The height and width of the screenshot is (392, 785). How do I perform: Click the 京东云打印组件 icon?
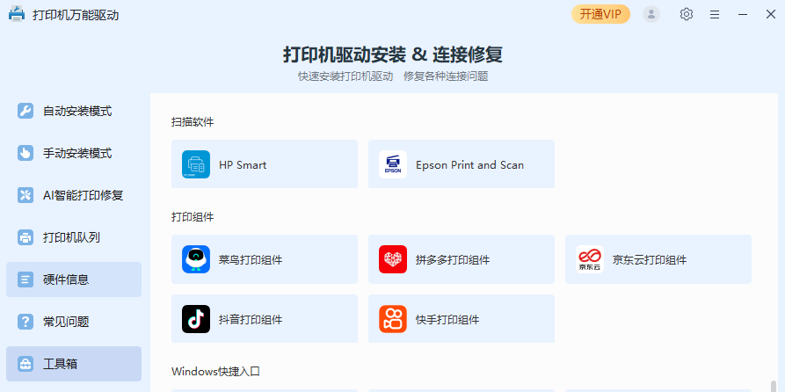pos(589,259)
